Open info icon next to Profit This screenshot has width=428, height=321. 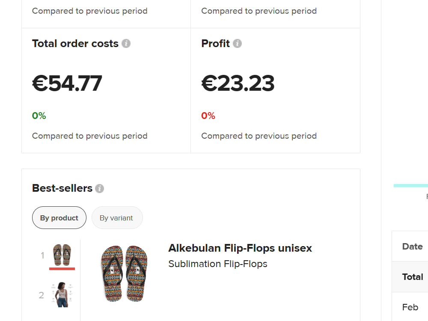click(237, 43)
